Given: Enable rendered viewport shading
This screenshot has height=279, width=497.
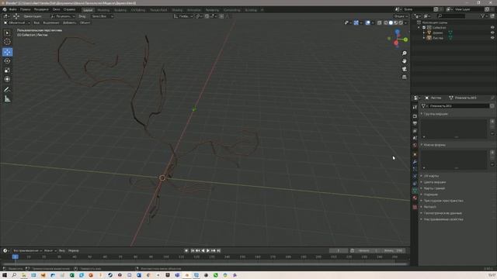Looking at the screenshot, I should [401, 22].
